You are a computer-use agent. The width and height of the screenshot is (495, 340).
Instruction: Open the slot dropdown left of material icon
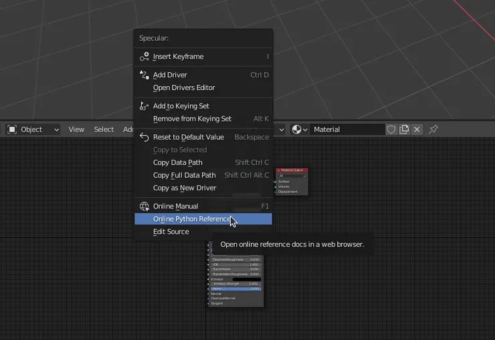281,130
